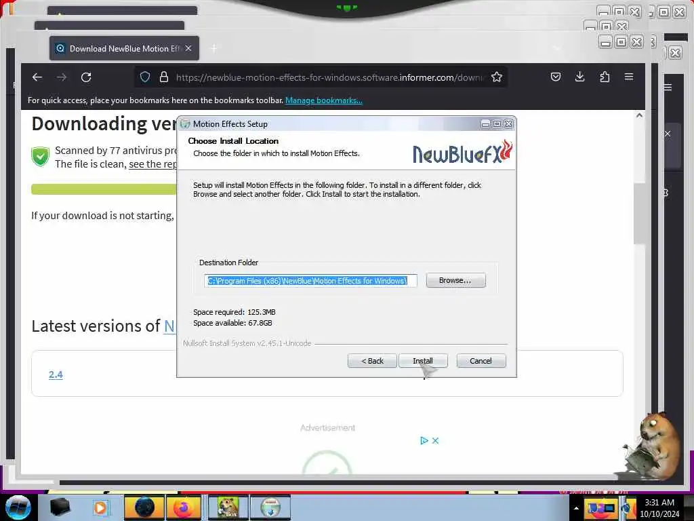Screen dimensions: 694x521
Task: Click the Firefox forward arrow
Action: pyautogui.click(x=62, y=77)
